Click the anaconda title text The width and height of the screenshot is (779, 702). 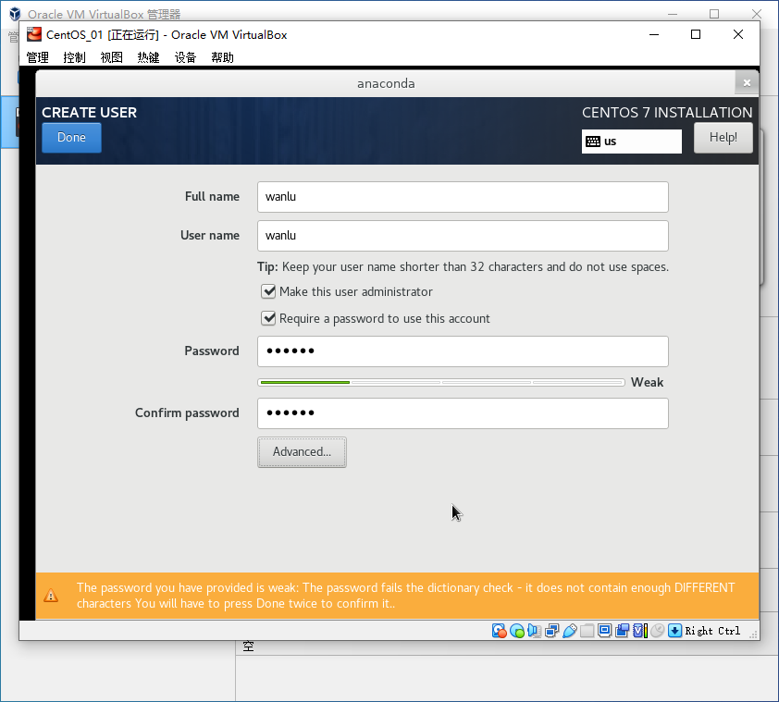coord(386,83)
